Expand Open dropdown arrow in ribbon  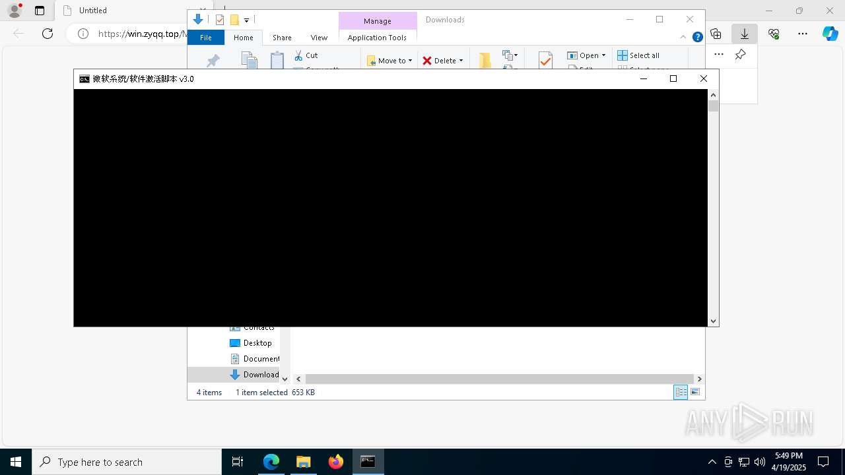[603, 55]
